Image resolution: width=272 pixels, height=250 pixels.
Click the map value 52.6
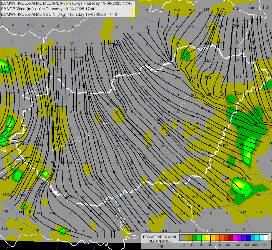click(42, 60)
